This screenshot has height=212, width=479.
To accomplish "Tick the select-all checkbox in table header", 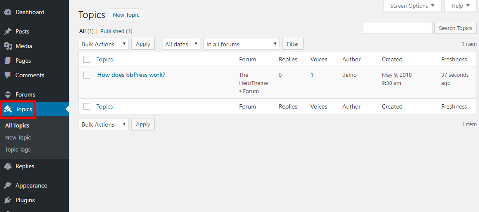I will coord(87,59).
